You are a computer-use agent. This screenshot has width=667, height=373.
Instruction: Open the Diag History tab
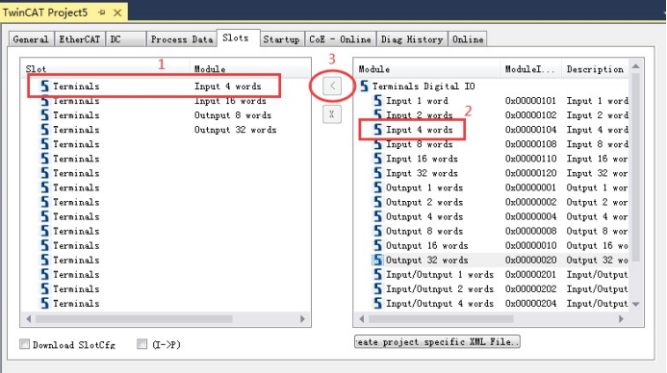[x=411, y=39]
